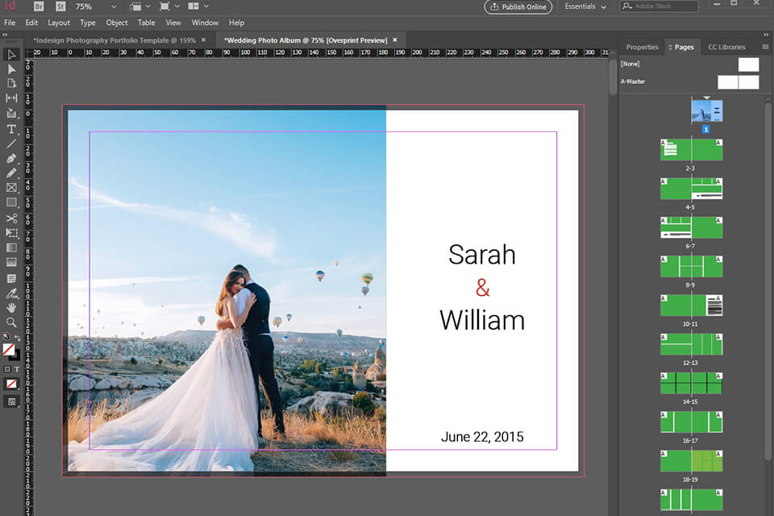Grab the Hand tool
This screenshot has height=516, width=774.
11,307
